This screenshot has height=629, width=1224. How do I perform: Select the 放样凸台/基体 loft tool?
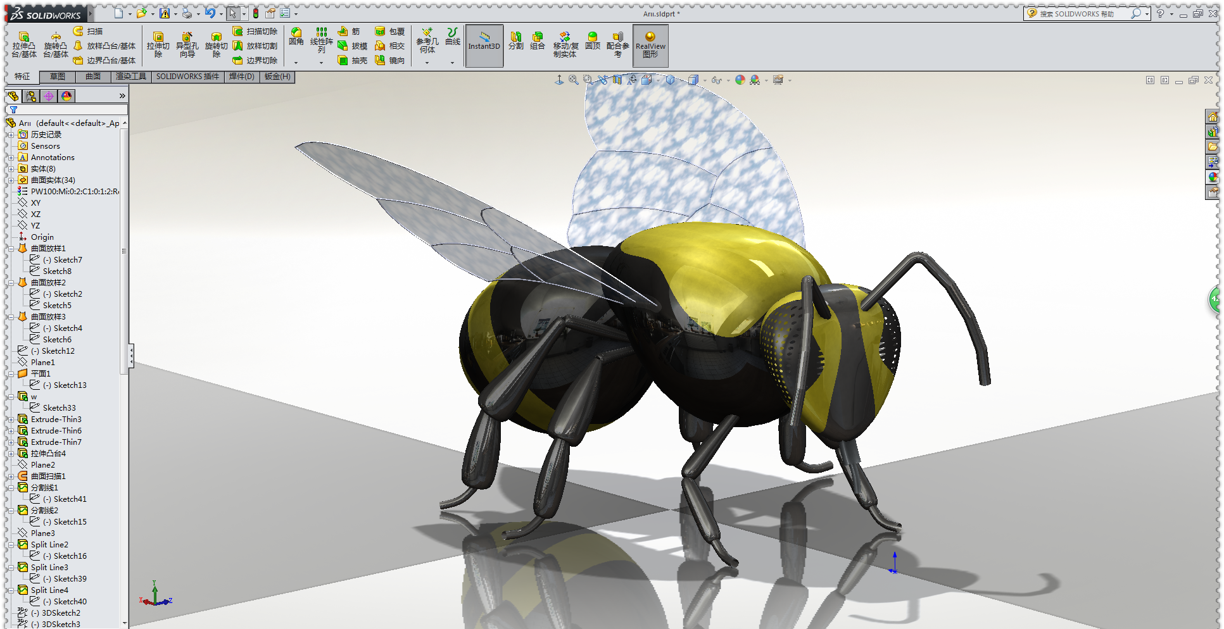coord(104,46)
